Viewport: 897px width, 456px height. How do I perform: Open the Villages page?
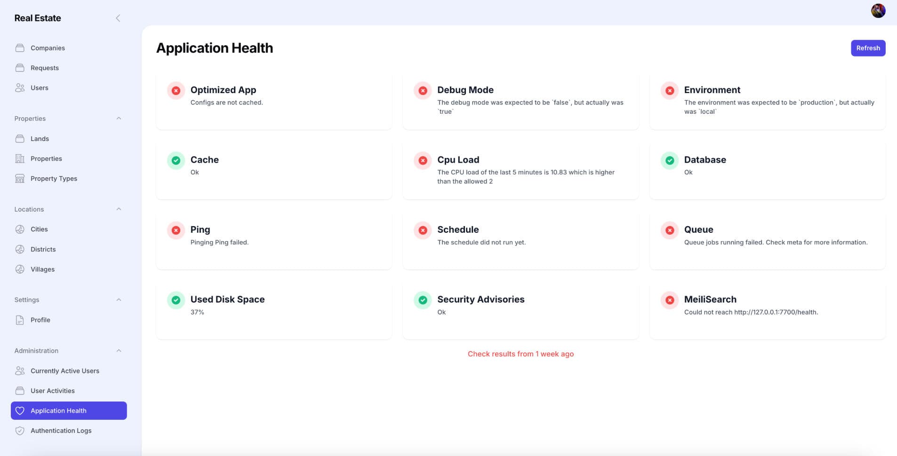pyautogui.click(x=69, y=269)
